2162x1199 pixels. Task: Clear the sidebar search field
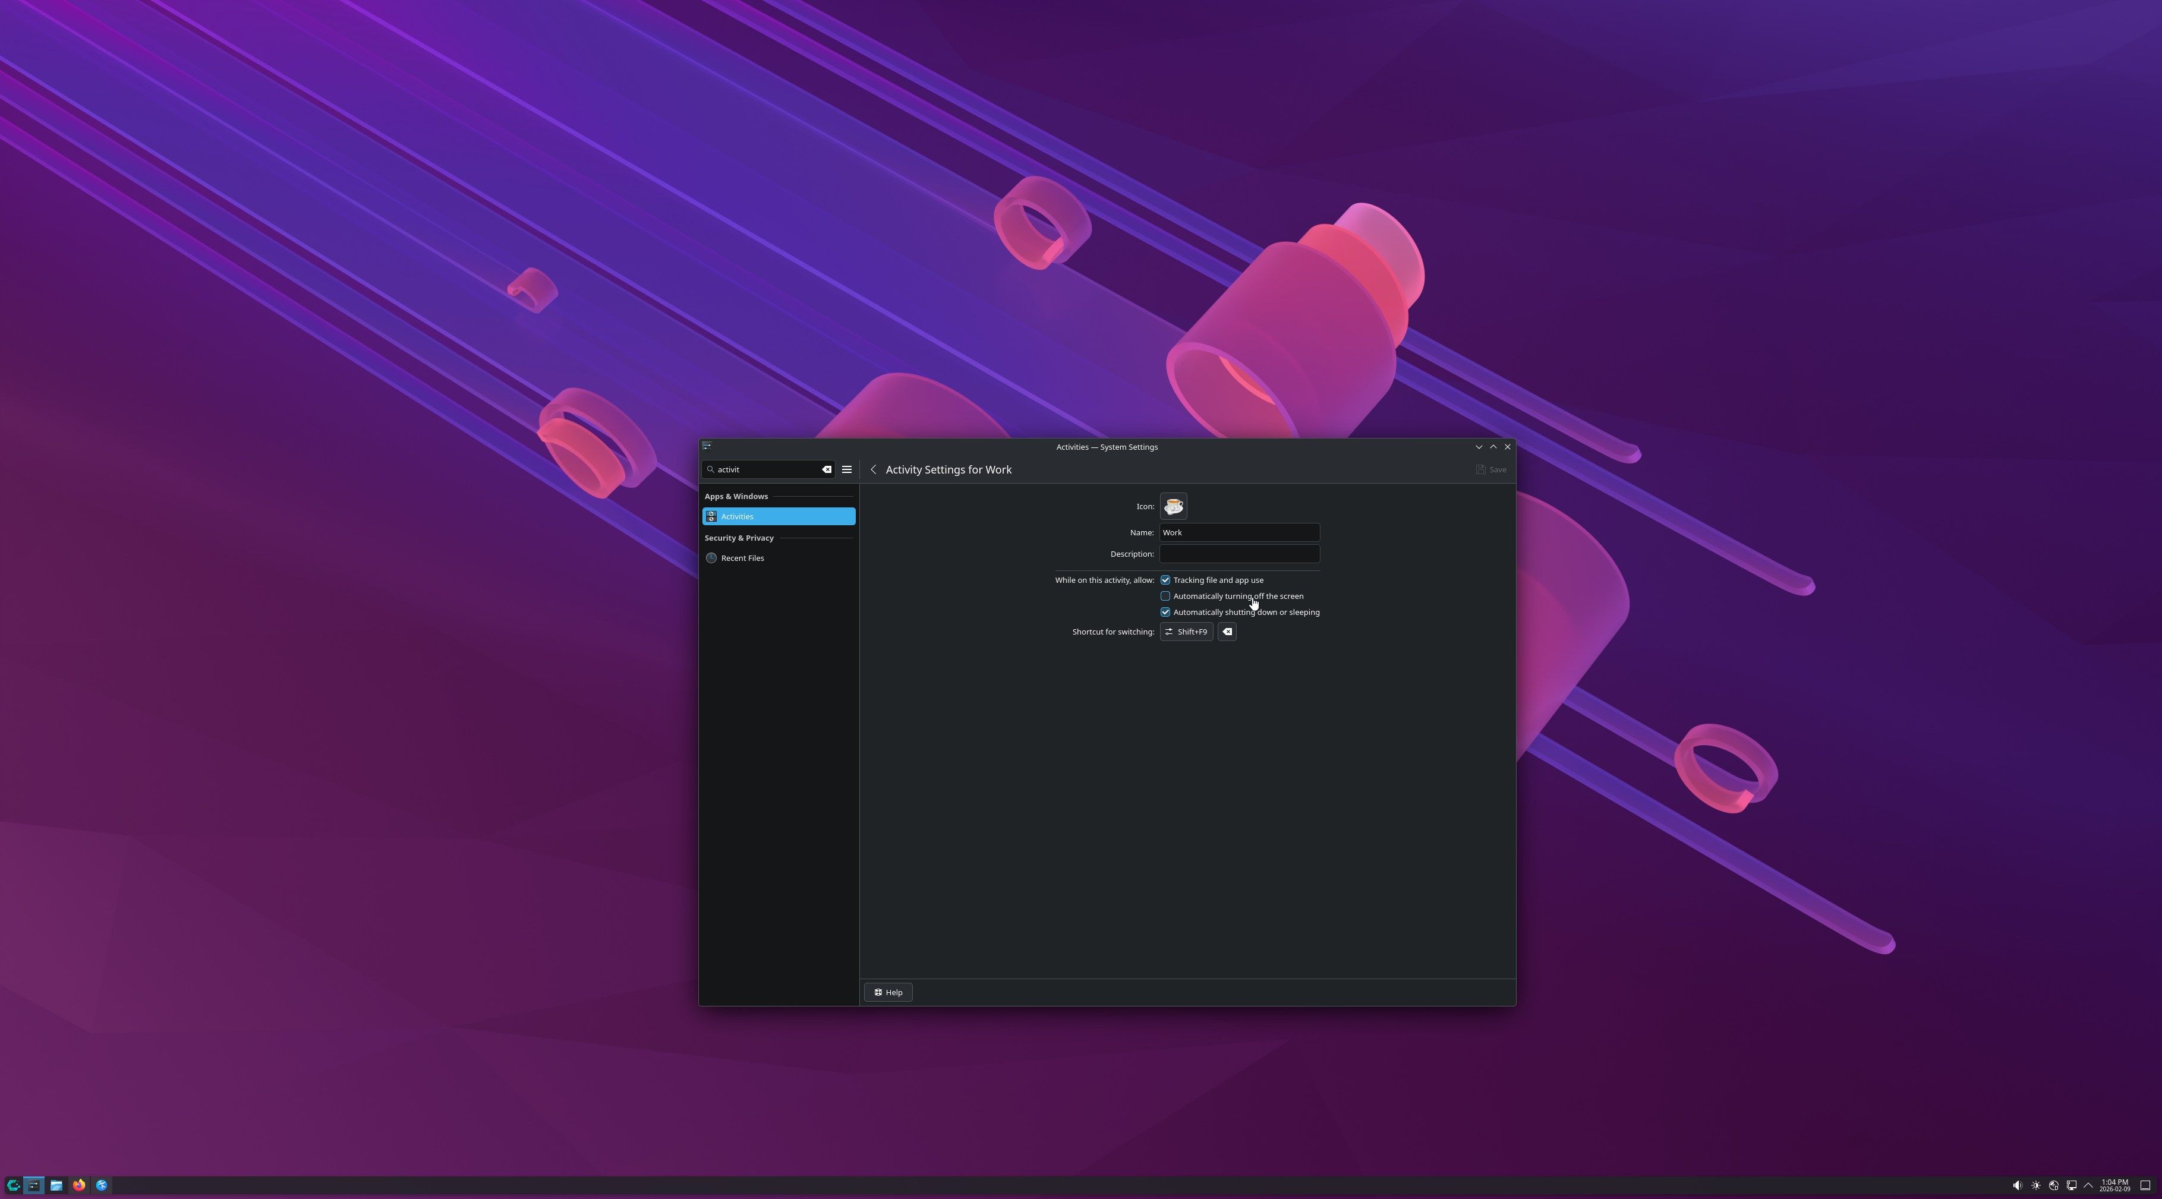[x=826, y=470]
